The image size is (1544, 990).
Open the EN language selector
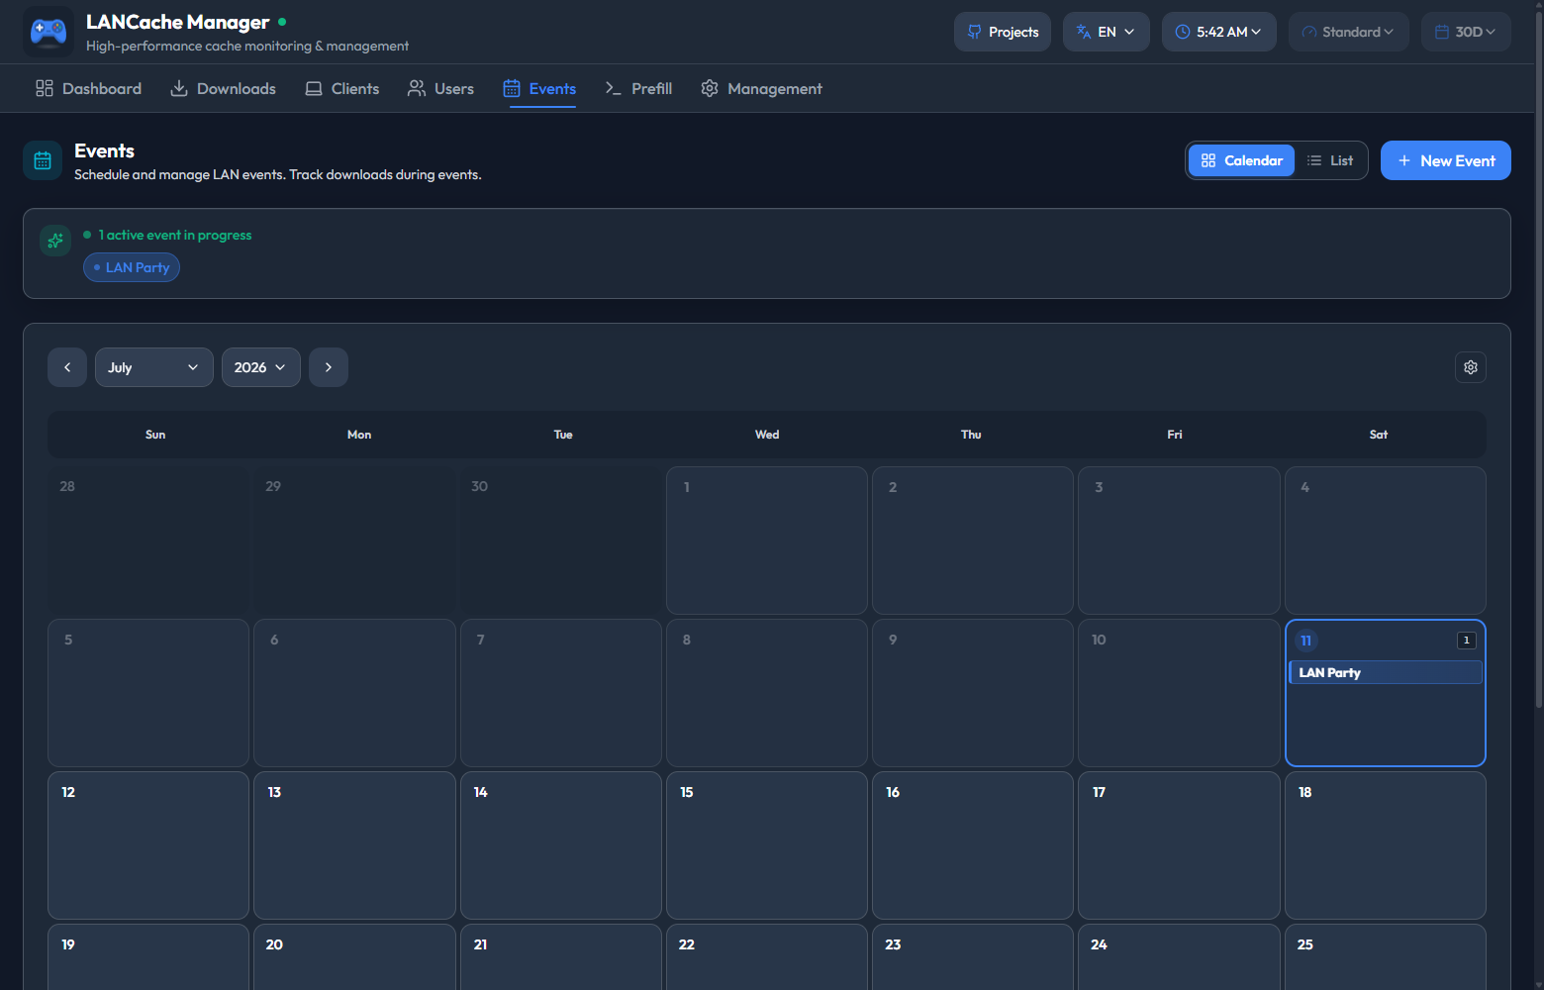click(1107, 32)
